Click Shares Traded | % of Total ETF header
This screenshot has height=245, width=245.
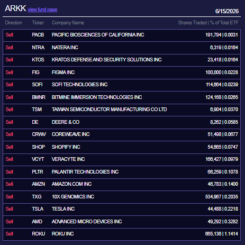pyautogui.click(x=208, y=23)
